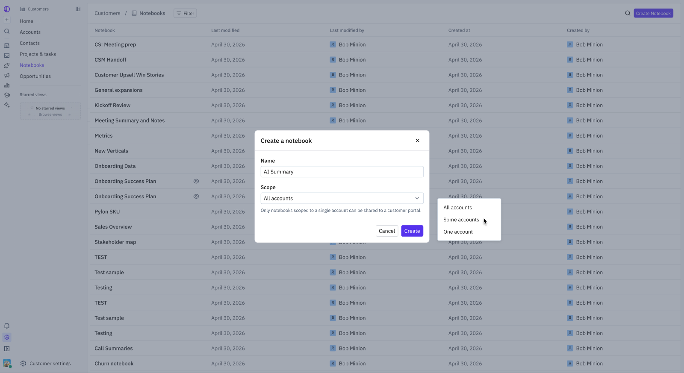This screenshot has height=373, width=684.
Task: Open the Stakeholder map notebook
Action: [x=115, y=242]
